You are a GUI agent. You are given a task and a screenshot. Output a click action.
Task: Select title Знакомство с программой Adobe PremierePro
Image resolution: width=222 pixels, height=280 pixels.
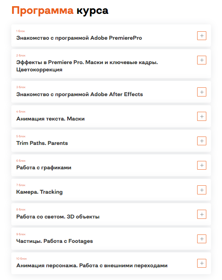[79, 38]
